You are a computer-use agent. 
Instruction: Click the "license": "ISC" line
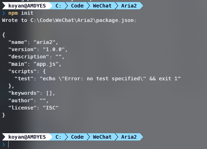coord(33,108)
